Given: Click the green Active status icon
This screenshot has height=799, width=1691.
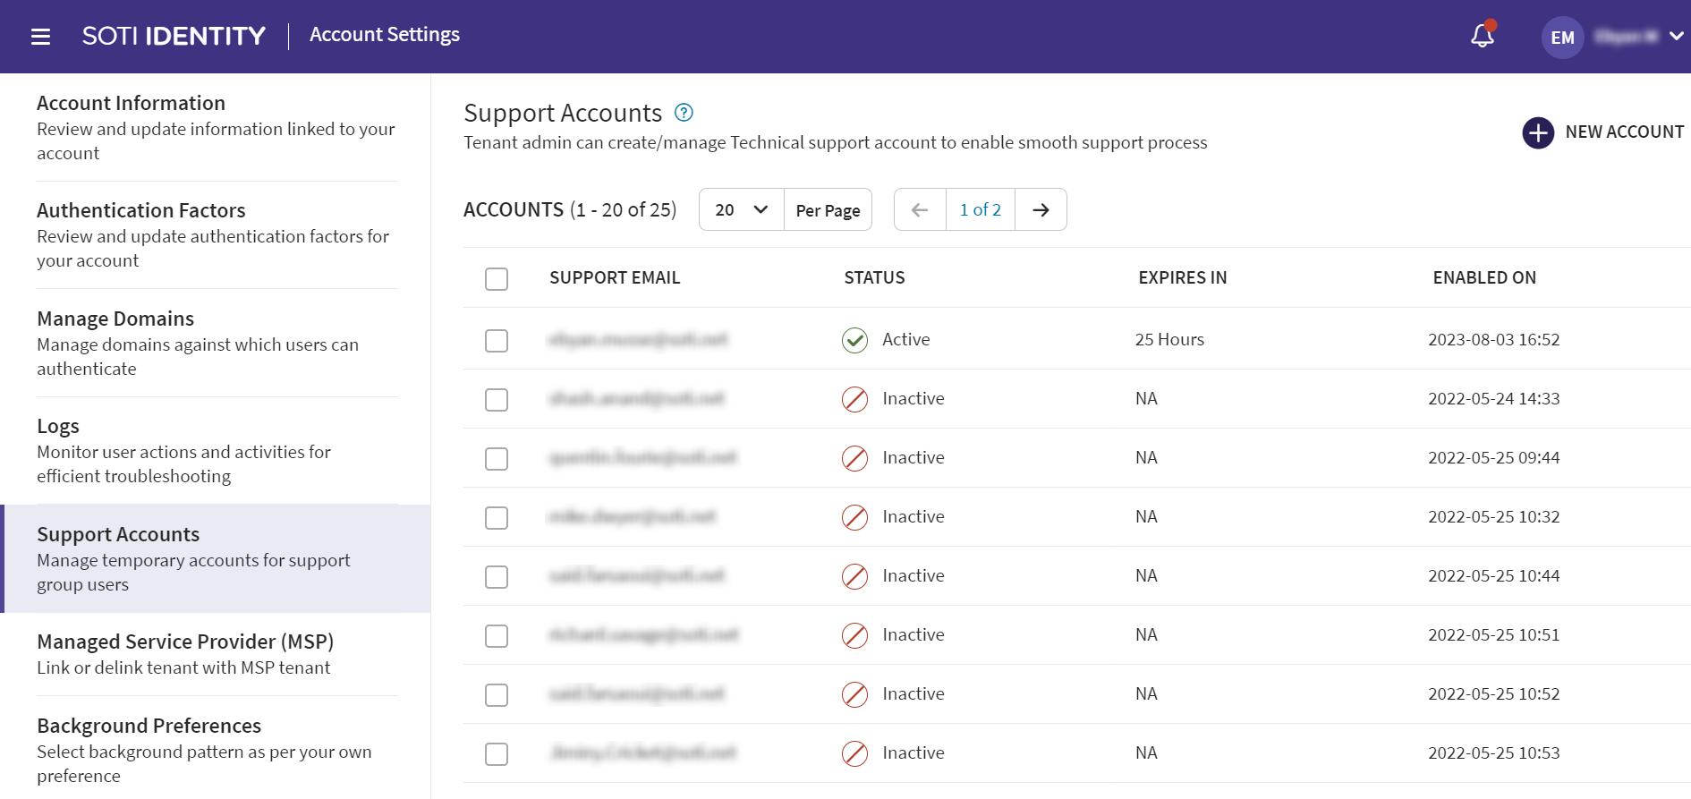Looking at the screenshot, I should pyautogui.click(x=854, y=340).
